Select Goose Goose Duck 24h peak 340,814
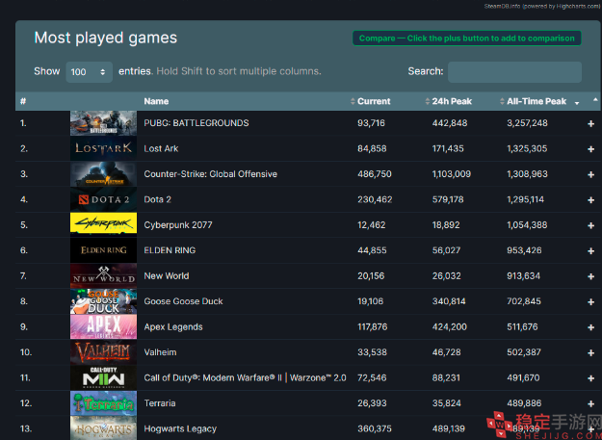 point(449,301)
